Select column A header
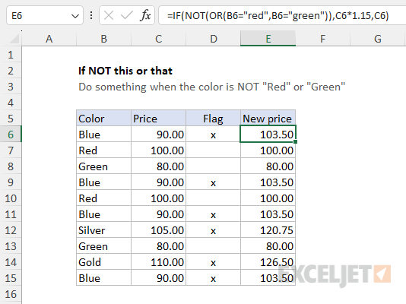Image resolution: width=406 pixels, height=304 pixels. [x=49, y=39]
